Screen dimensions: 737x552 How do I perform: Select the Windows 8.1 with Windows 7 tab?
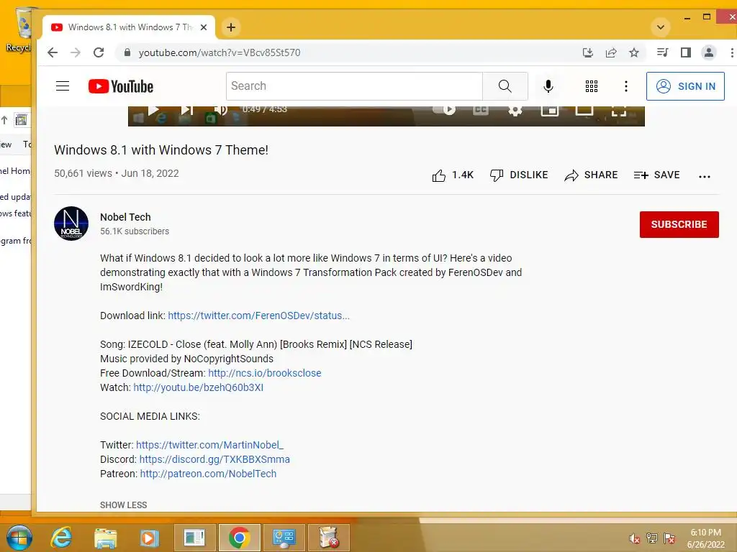[x=128, y=27]
